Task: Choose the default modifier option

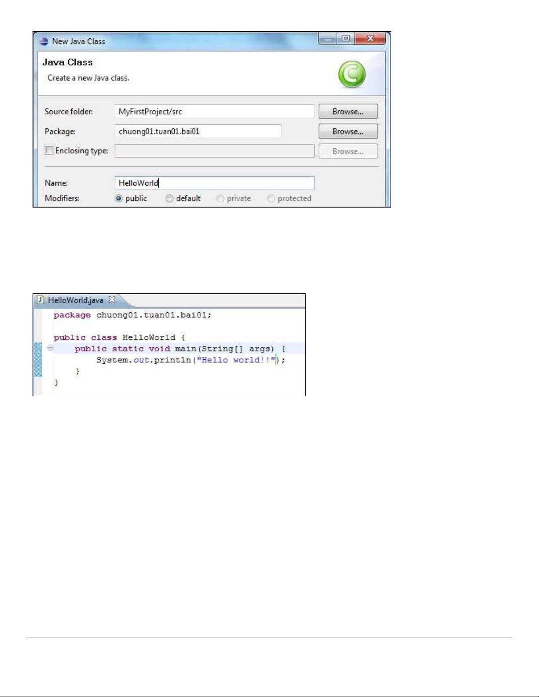Action: [x=169, y=199]
